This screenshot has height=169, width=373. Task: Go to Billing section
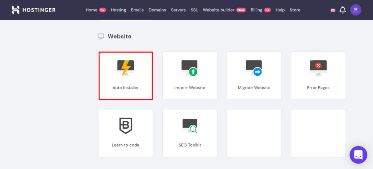256,10
